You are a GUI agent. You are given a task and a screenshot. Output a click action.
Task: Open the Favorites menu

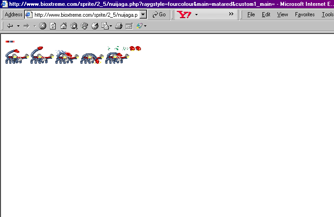point(305,14)
